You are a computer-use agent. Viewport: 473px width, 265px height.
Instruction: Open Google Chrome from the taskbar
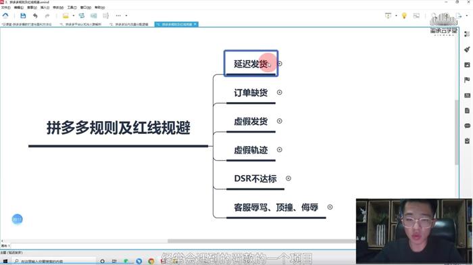151,261
